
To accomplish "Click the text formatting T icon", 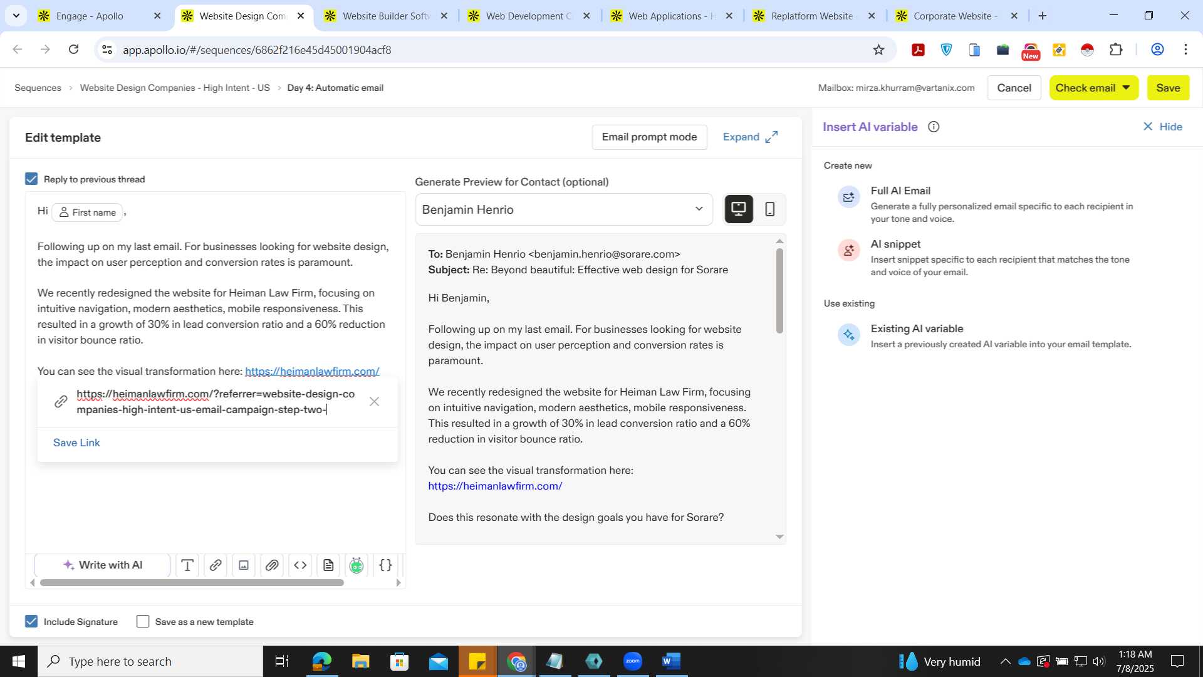I will (x=187, y=565).
